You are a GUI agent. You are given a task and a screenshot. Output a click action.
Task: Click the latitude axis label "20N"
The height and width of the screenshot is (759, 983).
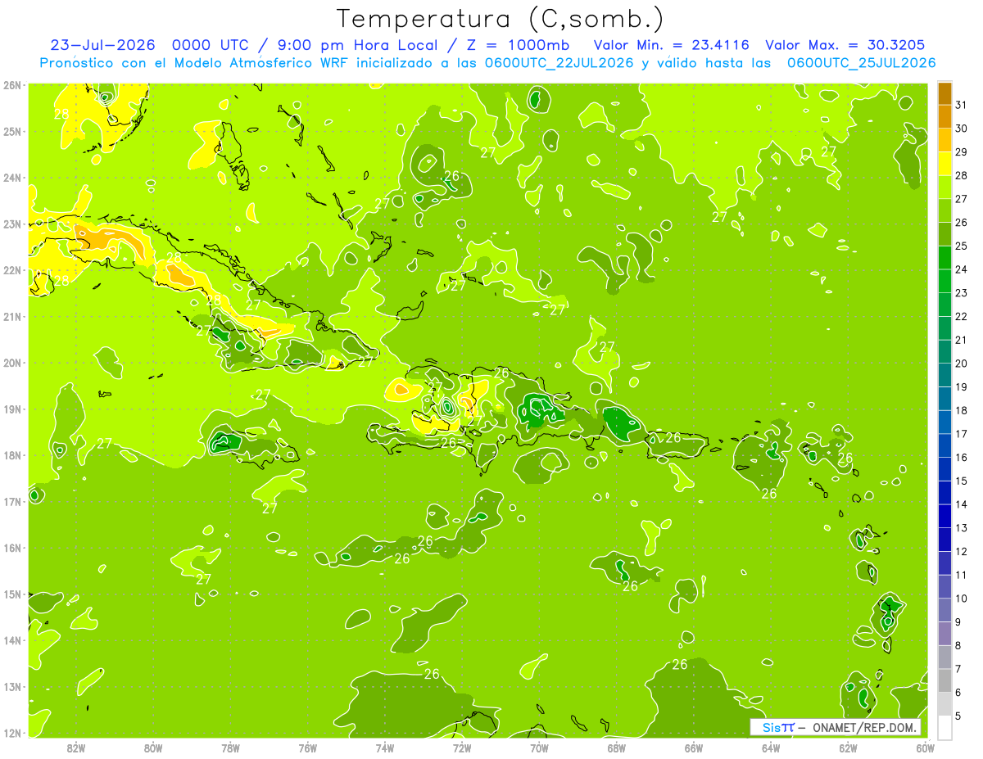click(12, 363)
